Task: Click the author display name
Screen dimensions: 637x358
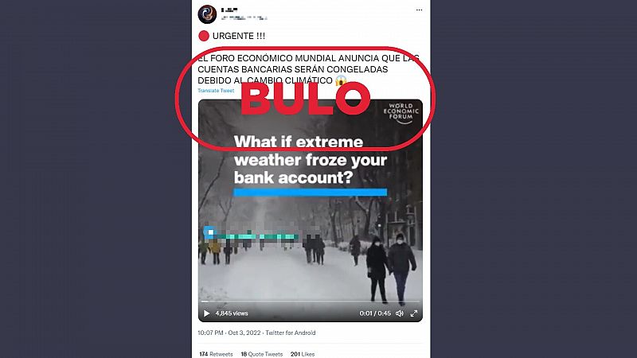Action: [229, 10]
